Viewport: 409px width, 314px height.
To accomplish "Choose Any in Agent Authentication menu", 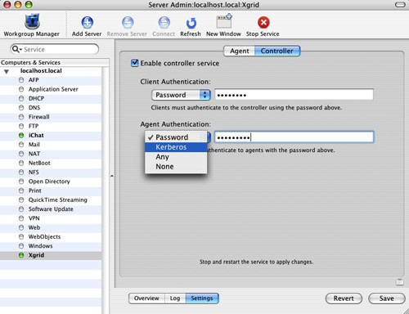I will [x=176, y=157].
